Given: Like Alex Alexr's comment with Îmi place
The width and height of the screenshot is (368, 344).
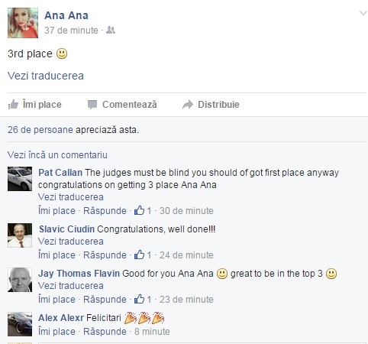Looking at the screenshot, I should tap(56, 332).
